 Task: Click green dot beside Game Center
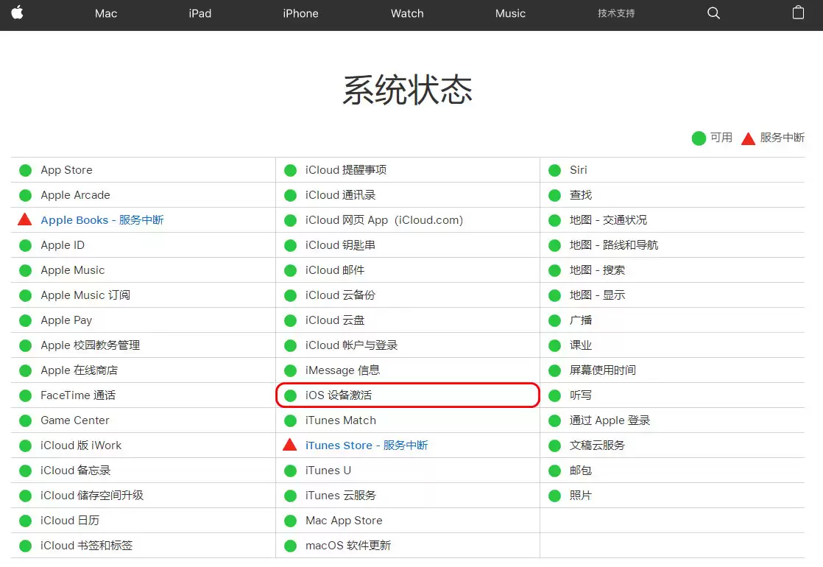pyautogui.click(x=25, y=420)
